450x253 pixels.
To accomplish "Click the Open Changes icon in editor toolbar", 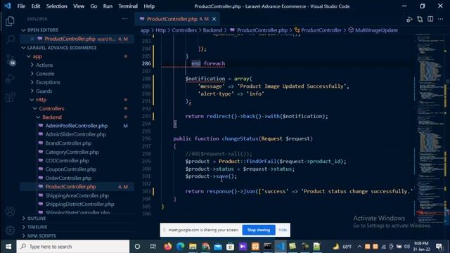I will [x=420, y=19].
